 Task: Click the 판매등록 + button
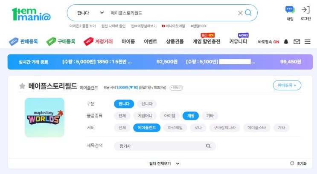[x=287, y=85]
